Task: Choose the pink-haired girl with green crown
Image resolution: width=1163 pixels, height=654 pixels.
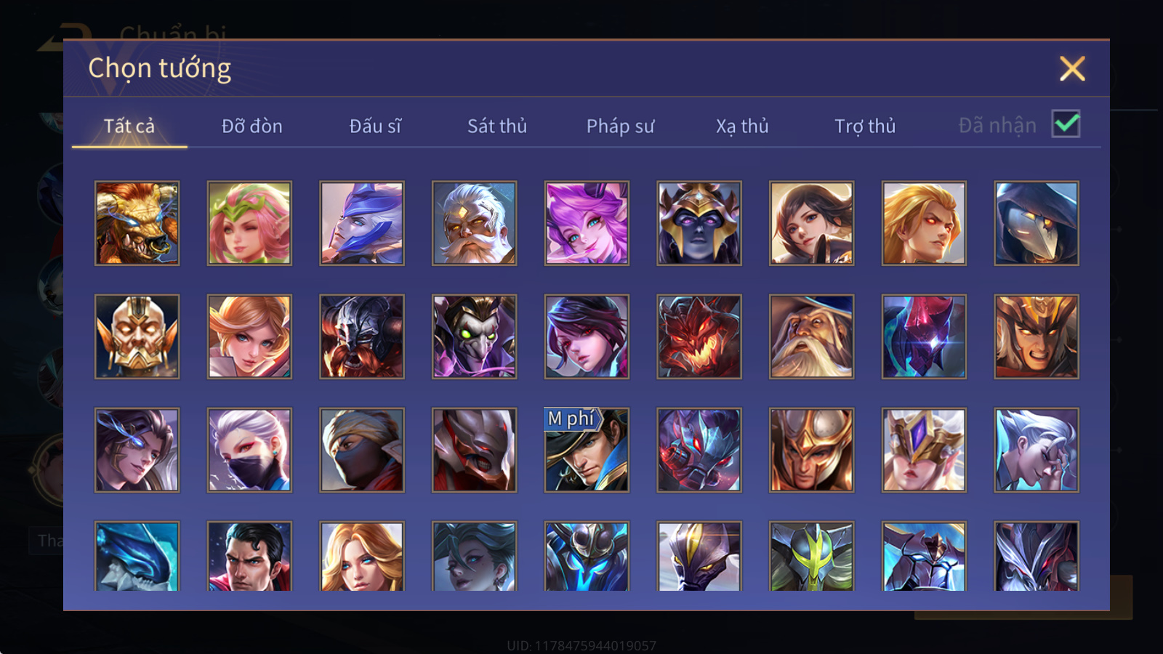Action: 249,223
